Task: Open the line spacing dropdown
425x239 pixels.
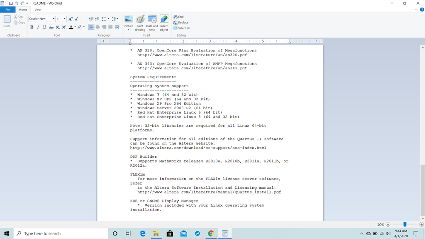Action: pyautogui.click(x=115, y=19)
